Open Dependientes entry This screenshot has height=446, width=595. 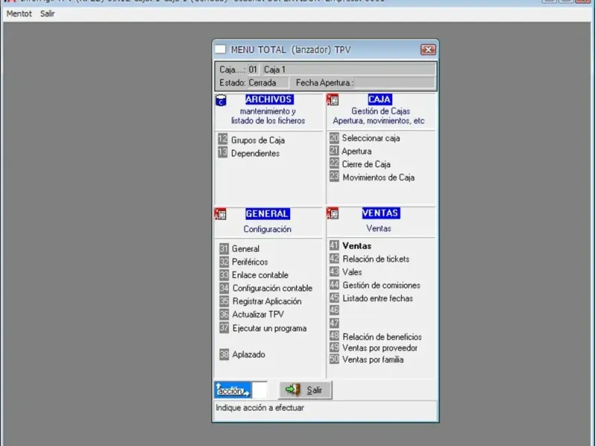click(255, 153)
